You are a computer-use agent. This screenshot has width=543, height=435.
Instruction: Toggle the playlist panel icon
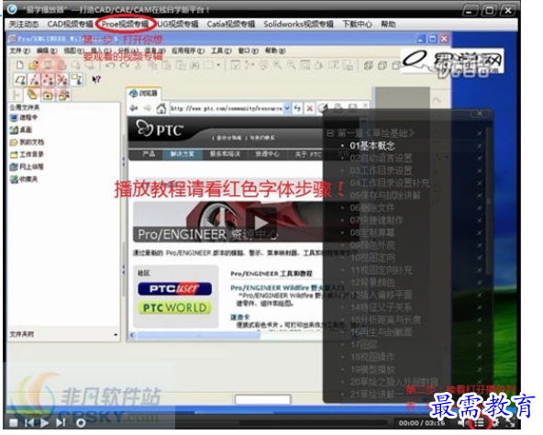click(x=480, y=423)
